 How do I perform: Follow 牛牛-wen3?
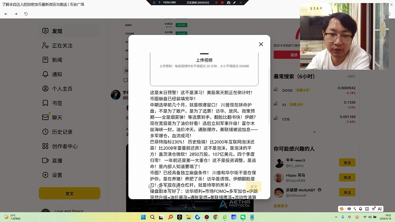(x=347, y=162)
